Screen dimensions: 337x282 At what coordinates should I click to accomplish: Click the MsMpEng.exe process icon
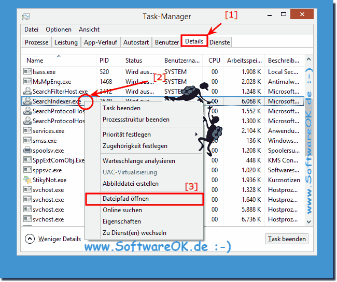click(x=27, y=81)
